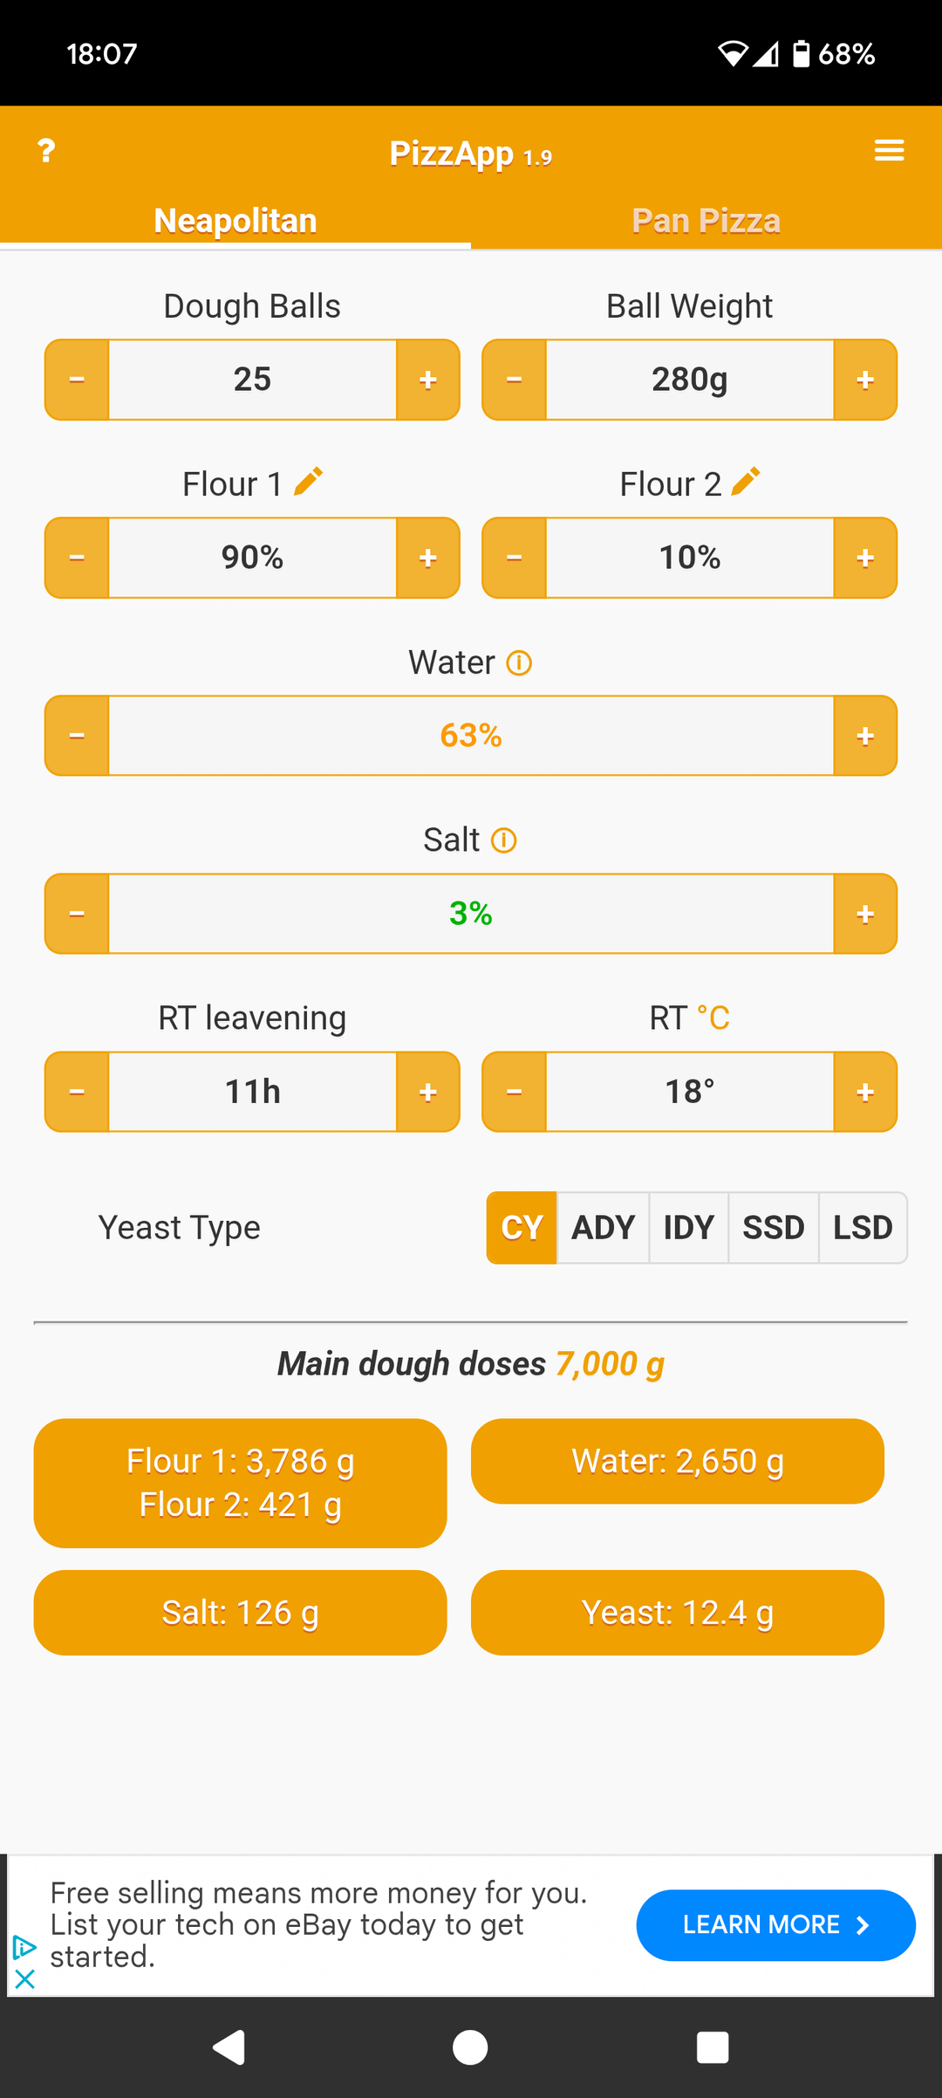Open the hamburger menu
This screenshot has width=942, height=2098.
coord(889,151)
